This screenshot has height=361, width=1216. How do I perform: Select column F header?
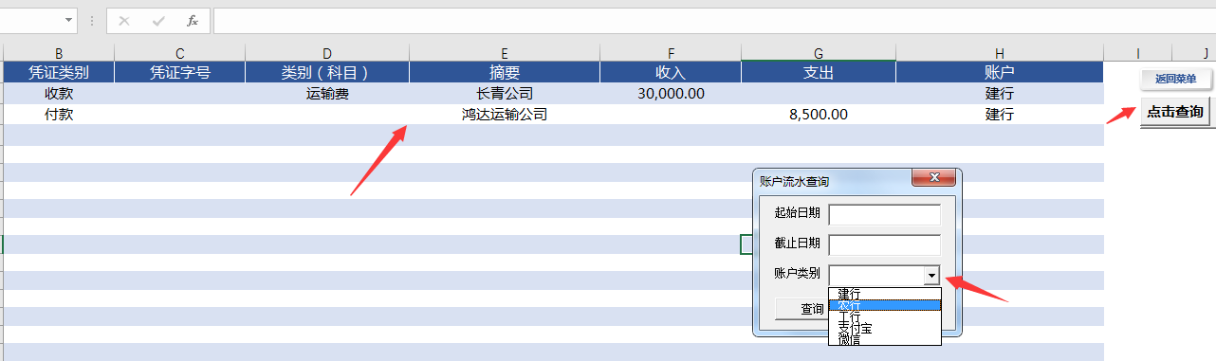click(671, 53)
